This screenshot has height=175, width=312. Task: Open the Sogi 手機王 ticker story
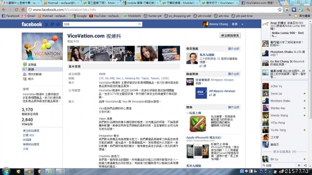click(285, 29)
